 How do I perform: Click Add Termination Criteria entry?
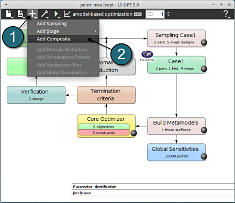tap(63, 57)
